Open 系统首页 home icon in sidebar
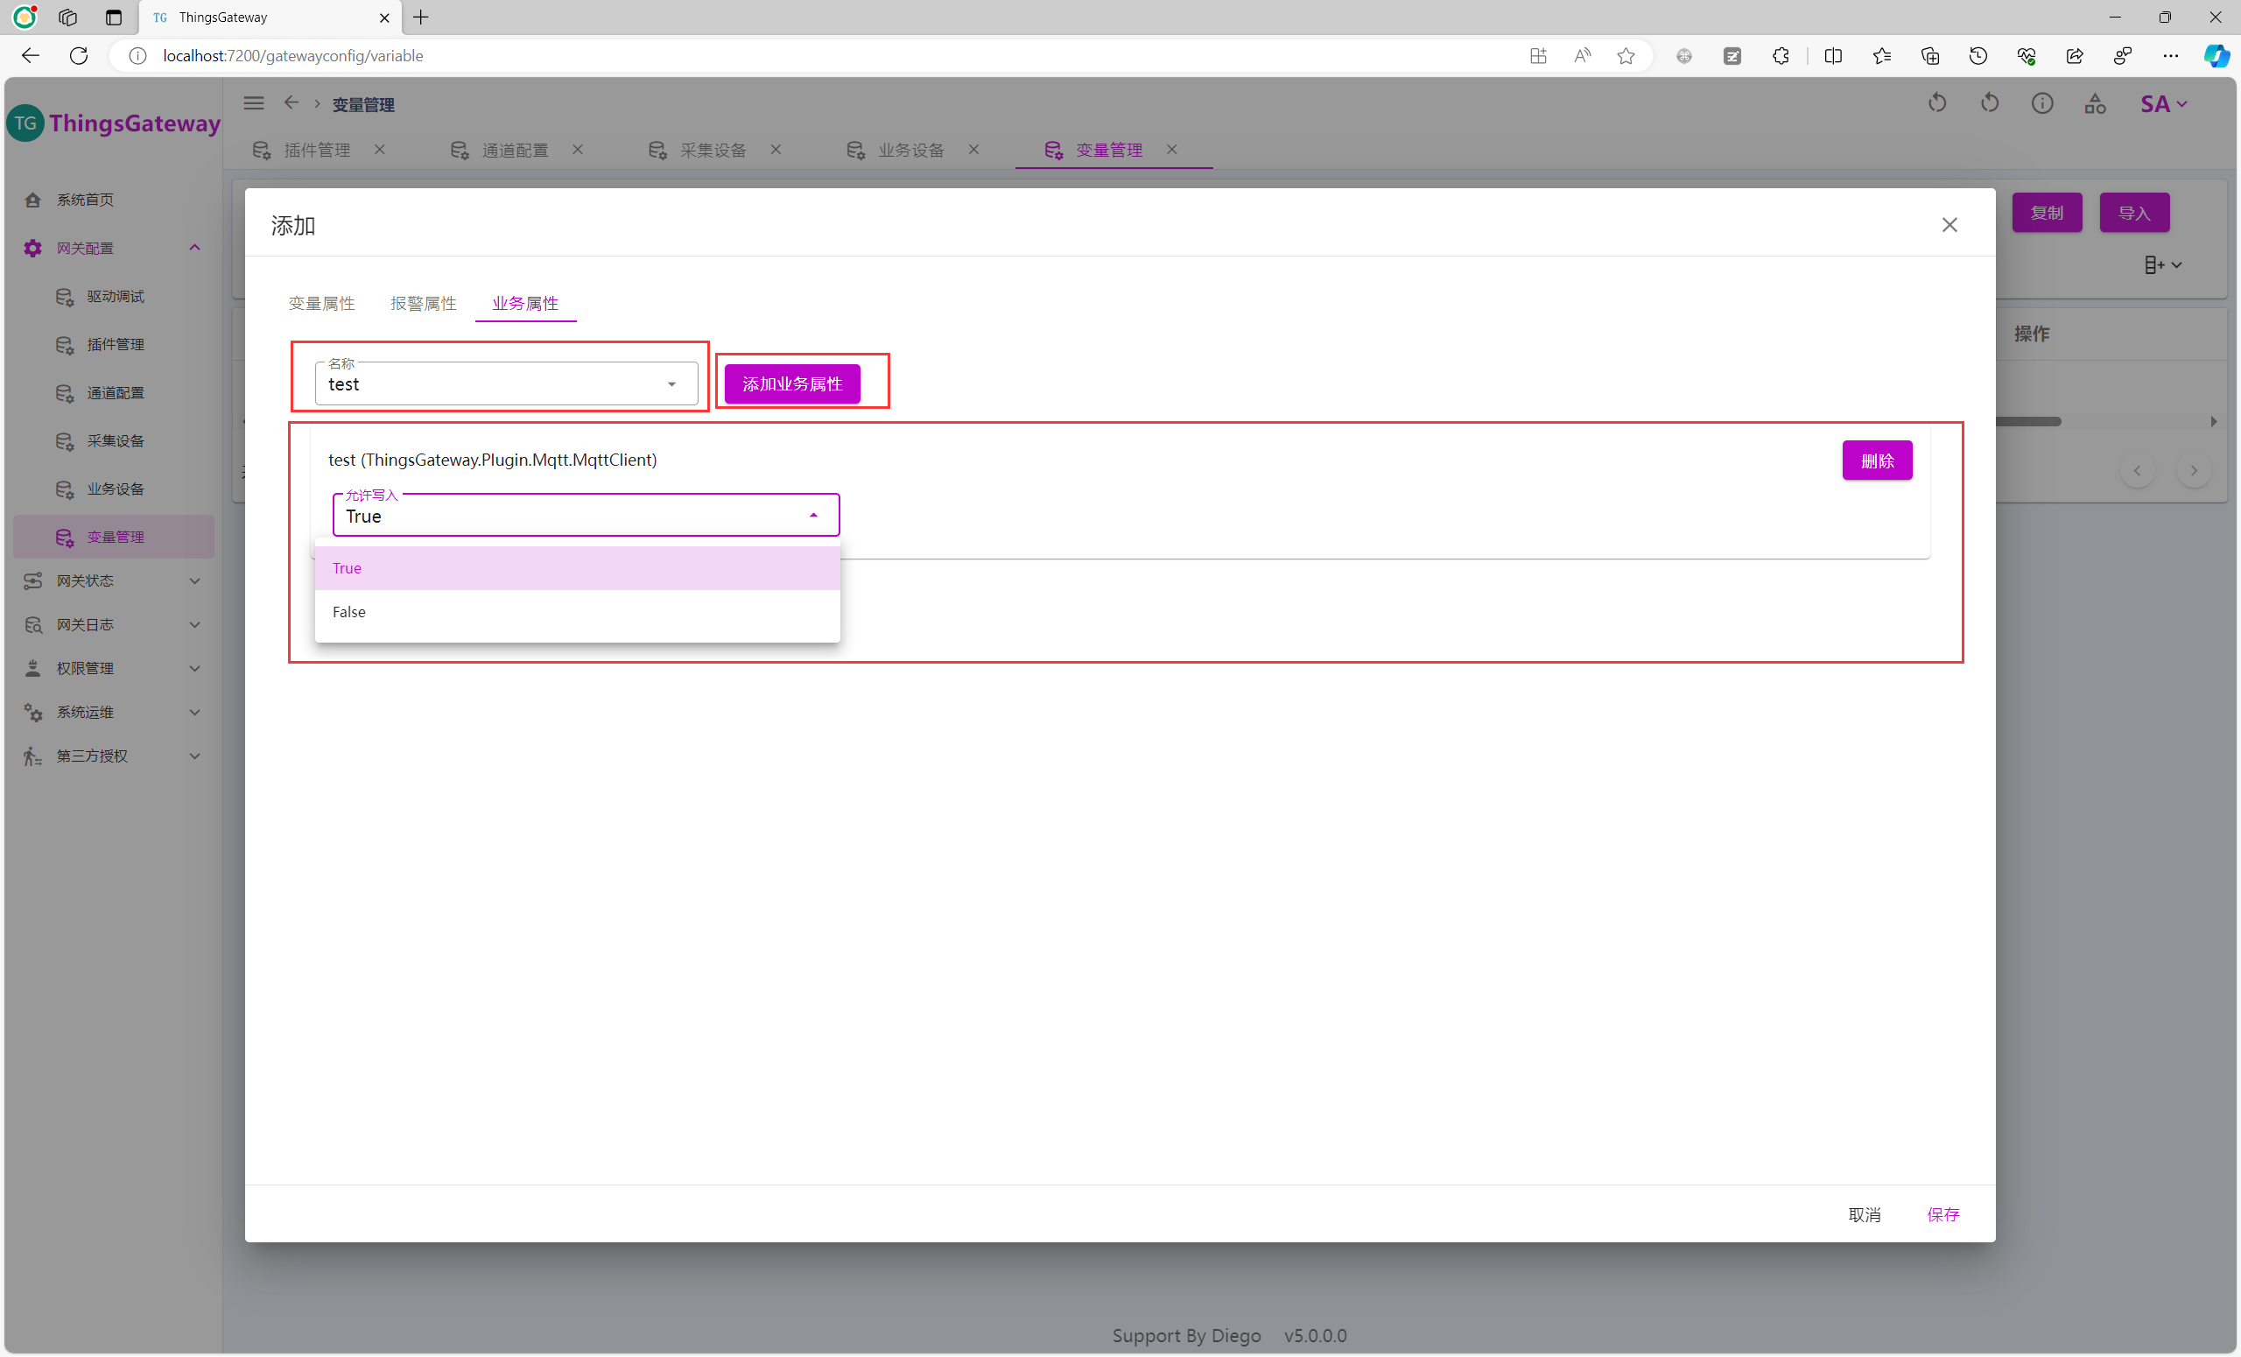This screenshot has width=2241, height=1357. click(32, 200)
